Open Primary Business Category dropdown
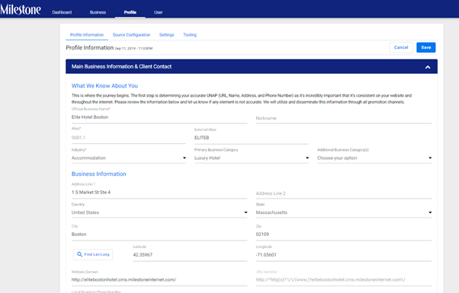The width and height of the screenshot is (459, 293). click(252, 158)
